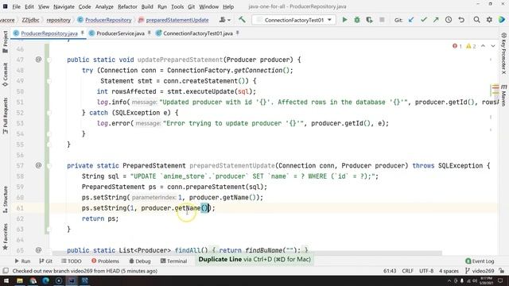Open IDE settings gear

(x=489, y=20)
